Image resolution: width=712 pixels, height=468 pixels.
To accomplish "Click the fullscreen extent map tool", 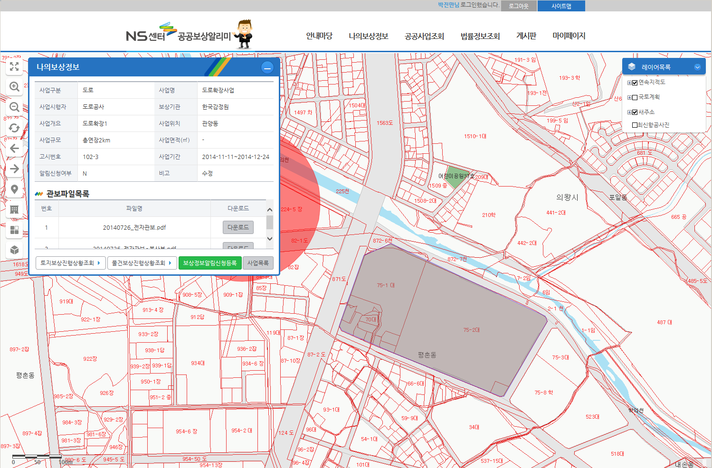I will pos(14,66).
